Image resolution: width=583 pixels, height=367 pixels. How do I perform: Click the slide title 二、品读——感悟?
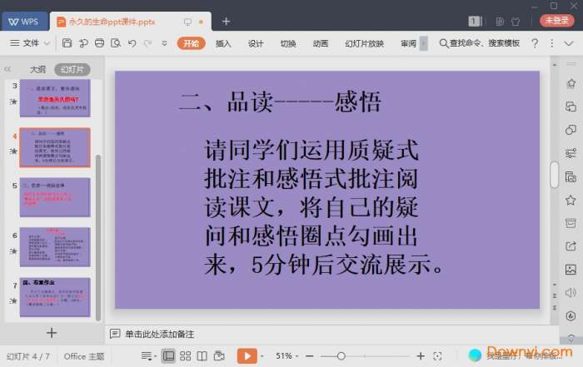pos(280,102)
